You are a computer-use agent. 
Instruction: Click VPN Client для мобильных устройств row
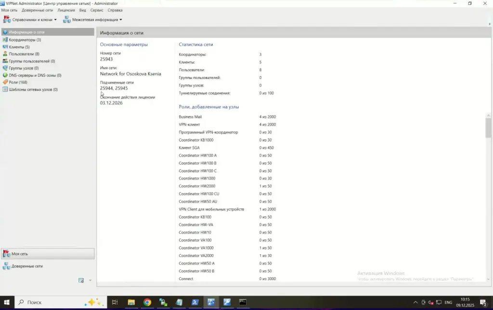(227, 209)
